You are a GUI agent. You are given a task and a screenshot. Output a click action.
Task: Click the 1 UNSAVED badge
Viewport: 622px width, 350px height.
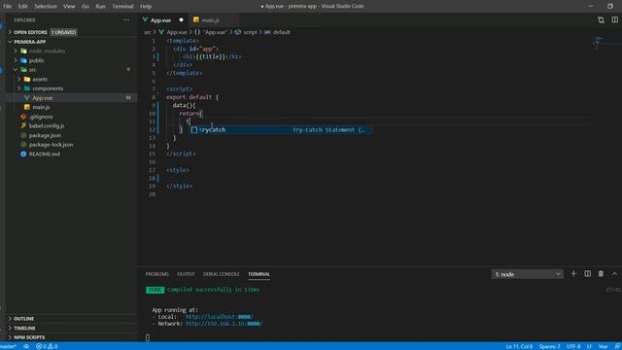tap(63, 32)
